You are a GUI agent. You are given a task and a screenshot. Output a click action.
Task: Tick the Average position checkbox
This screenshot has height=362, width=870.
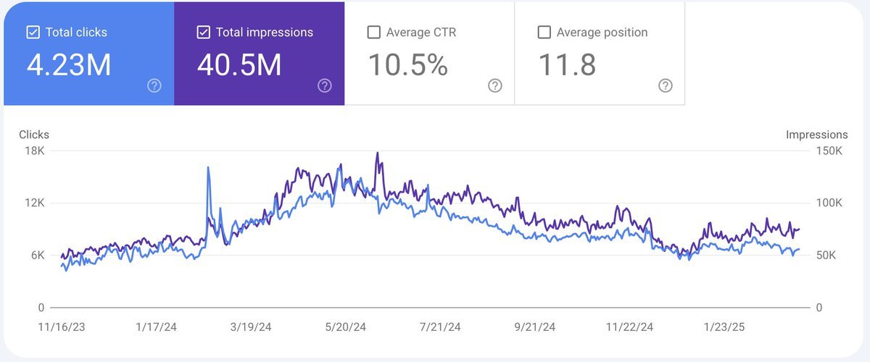point(544,33)
